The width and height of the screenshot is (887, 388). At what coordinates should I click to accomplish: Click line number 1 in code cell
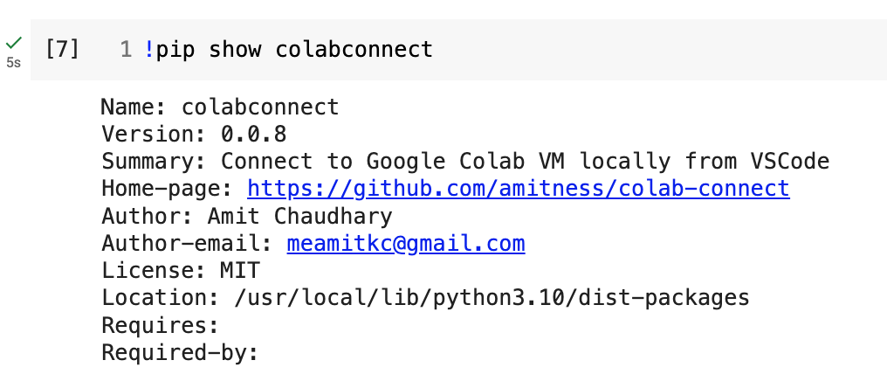coord(126,50)
